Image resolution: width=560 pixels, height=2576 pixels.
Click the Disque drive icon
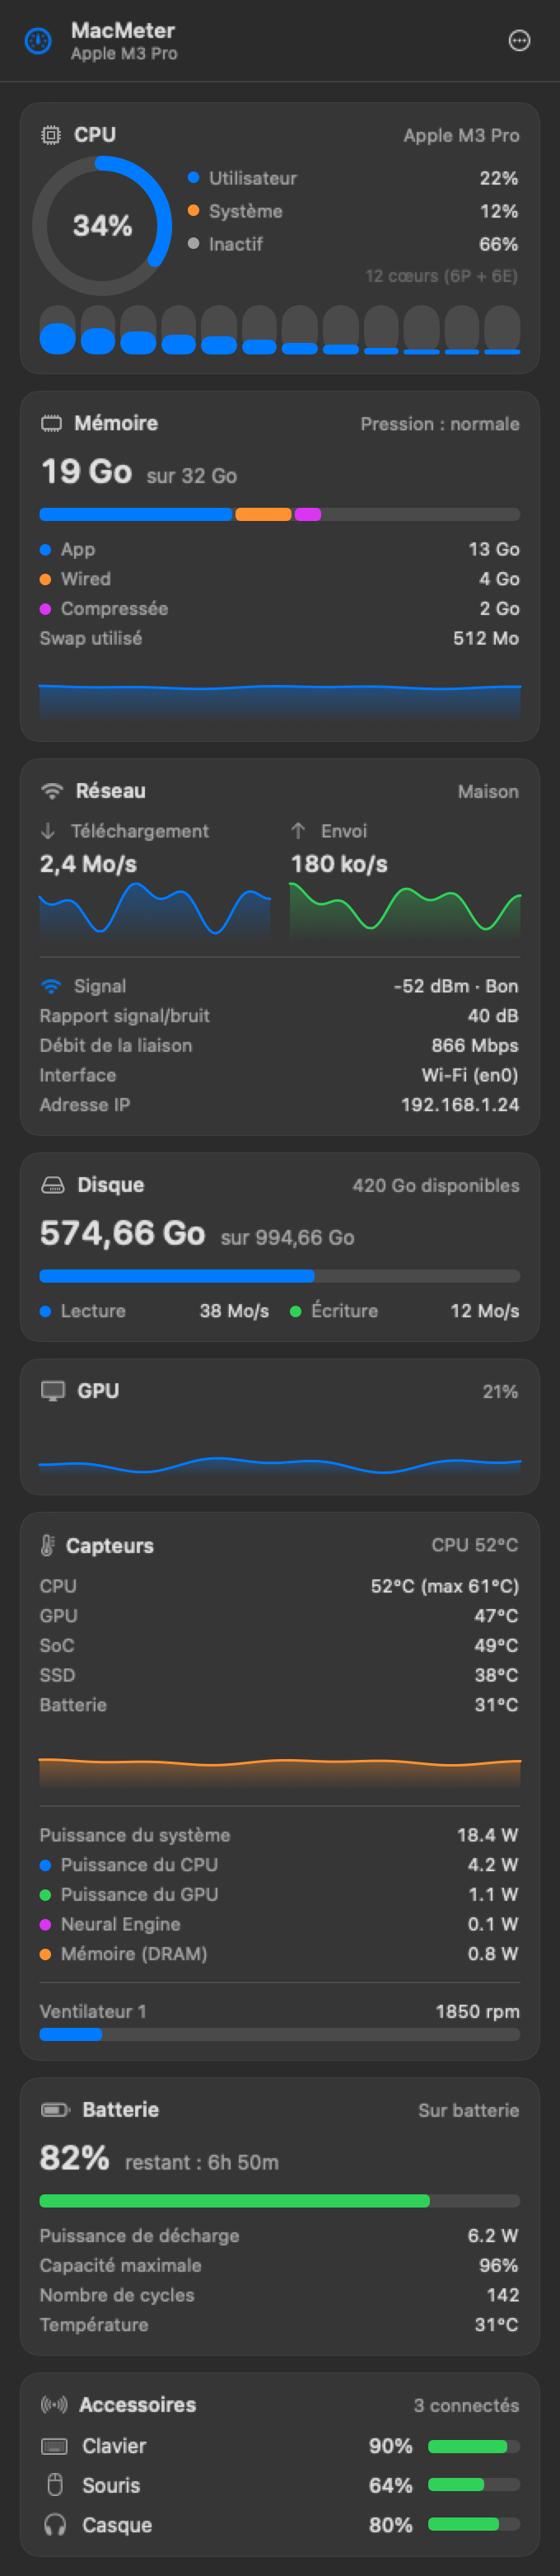pyautogui.click(x=52, y=1185)
